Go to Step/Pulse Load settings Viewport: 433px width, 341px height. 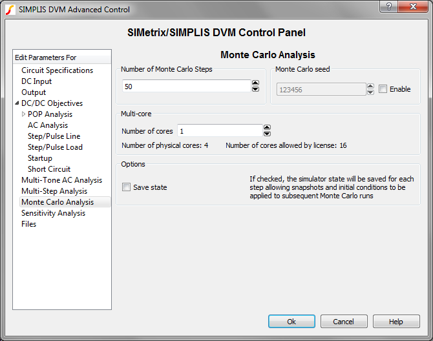(x=55, y=147)
